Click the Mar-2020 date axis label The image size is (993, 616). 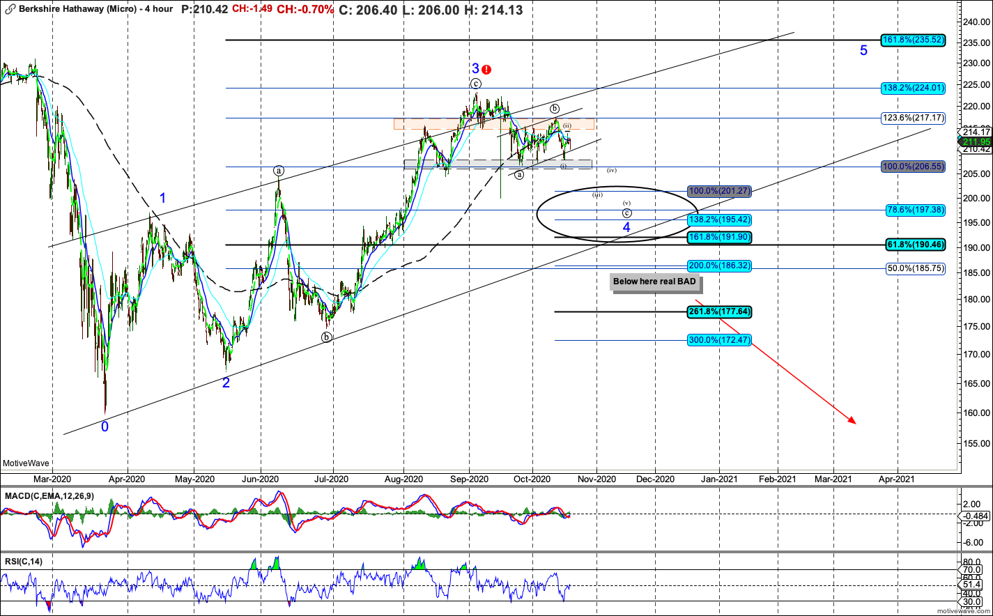point(52,479)
